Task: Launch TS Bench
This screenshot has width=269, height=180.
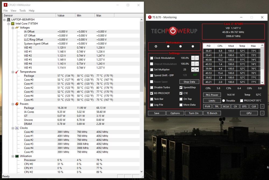Action: pyautogui.click(x=212, y=113)
